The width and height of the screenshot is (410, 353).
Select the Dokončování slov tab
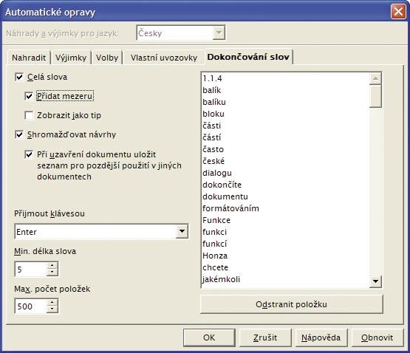point(248,57)
